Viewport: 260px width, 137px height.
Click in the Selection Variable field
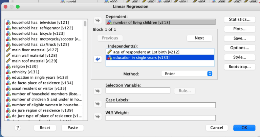click(138, 90)
